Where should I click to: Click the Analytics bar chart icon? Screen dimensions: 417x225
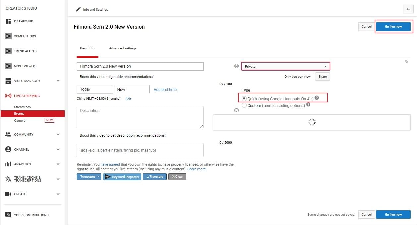(8, 164)
